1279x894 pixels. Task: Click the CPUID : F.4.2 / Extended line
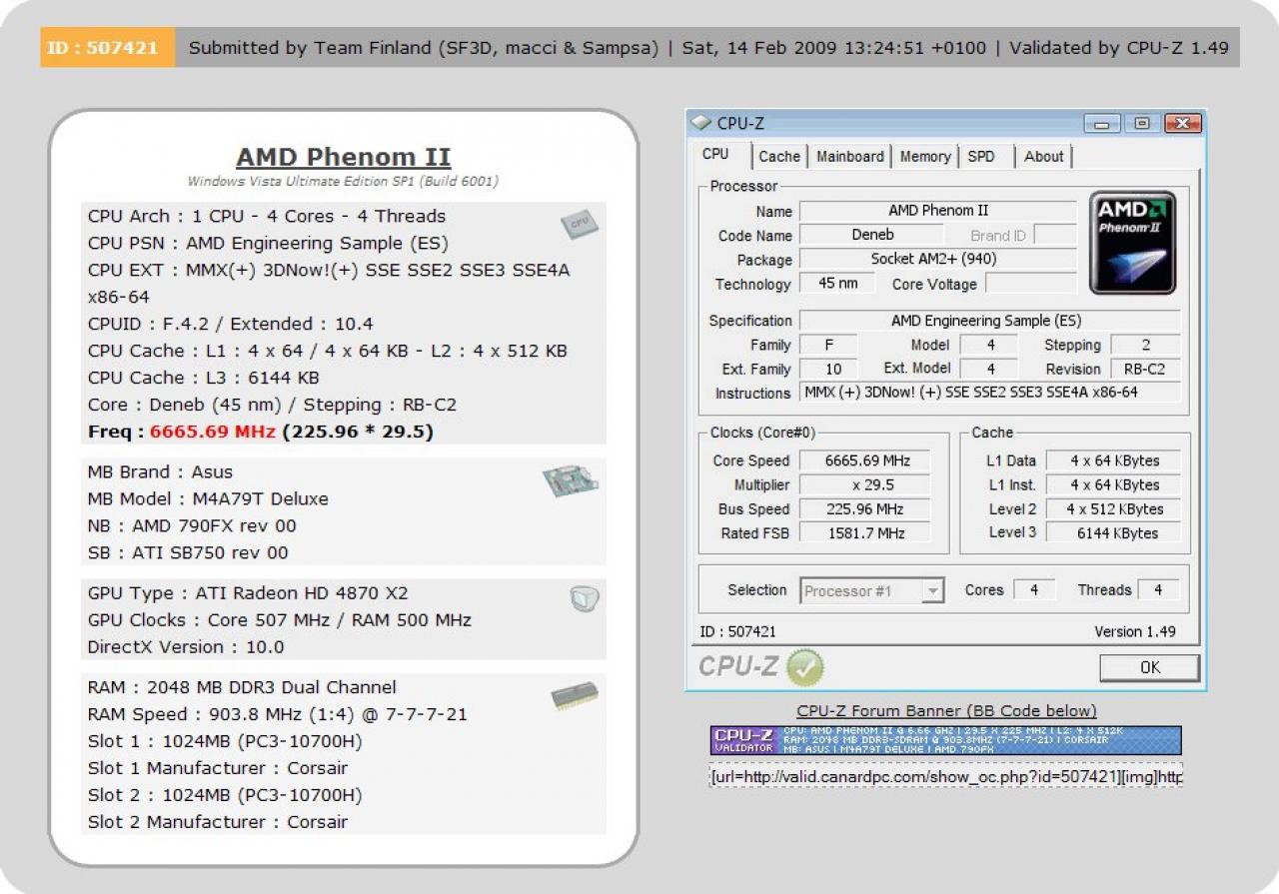click(231, 324)
